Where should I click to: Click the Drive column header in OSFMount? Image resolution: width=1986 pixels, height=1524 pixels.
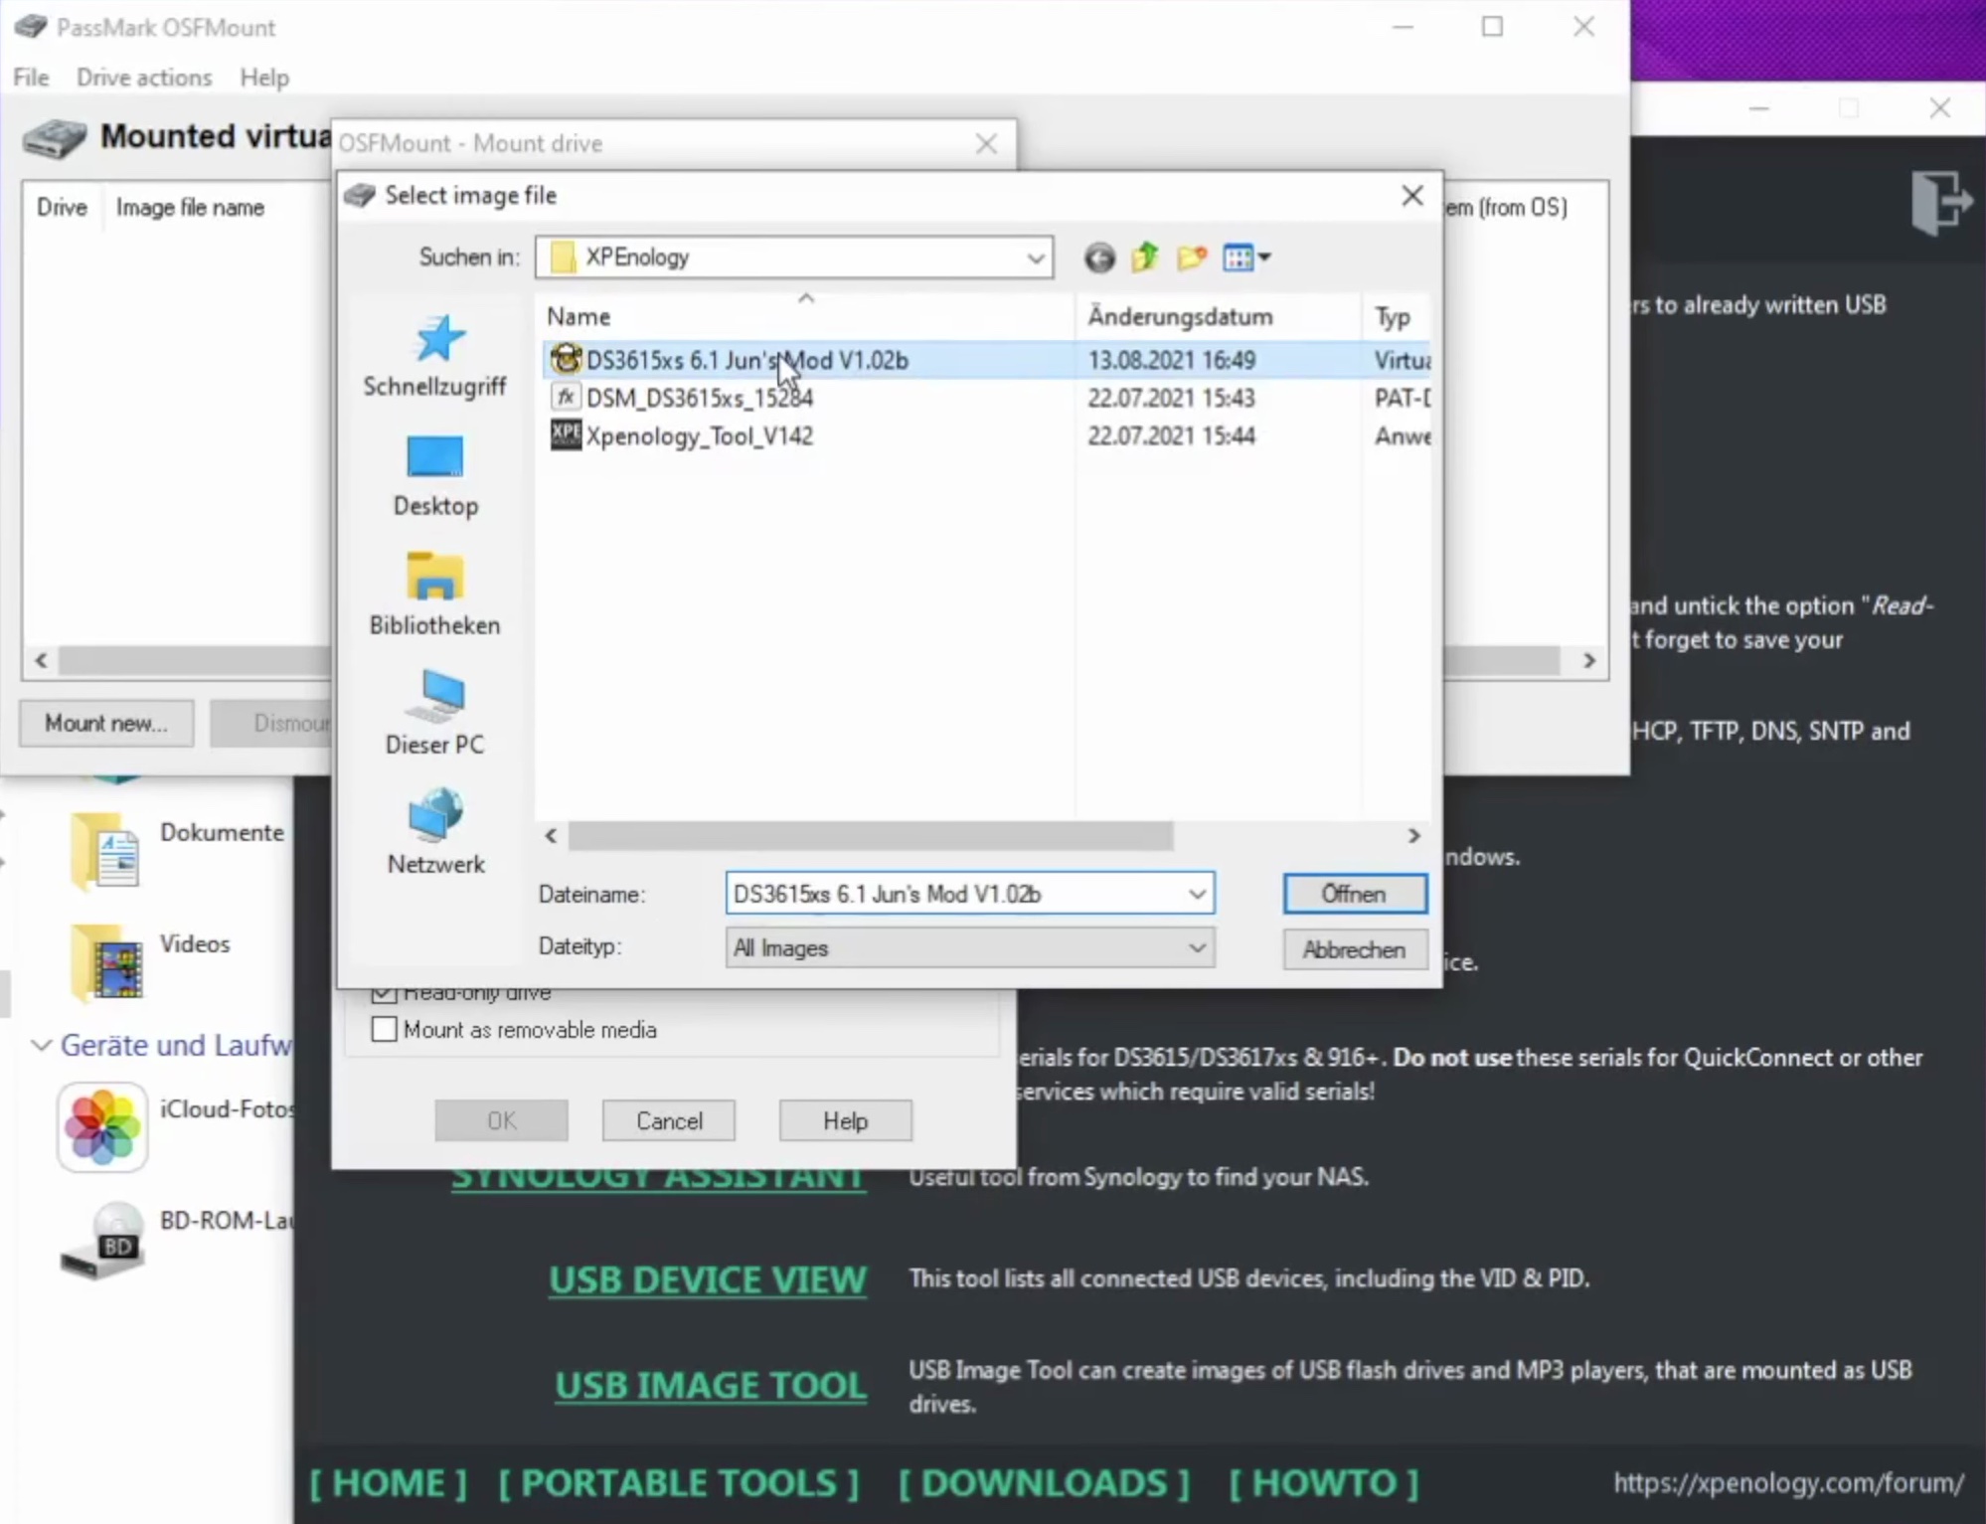(62, 208)
